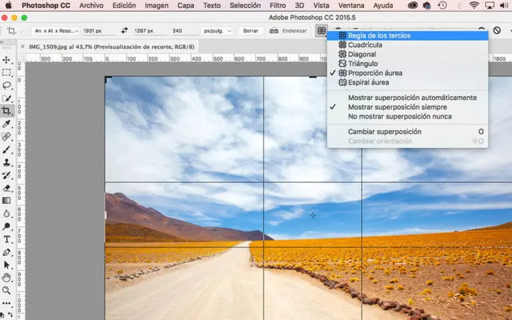
Task: Open the Imagen menu
Action: 157,5
